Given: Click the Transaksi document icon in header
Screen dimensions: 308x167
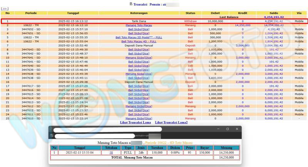Looking at the screenshot, I should point(131,4).
